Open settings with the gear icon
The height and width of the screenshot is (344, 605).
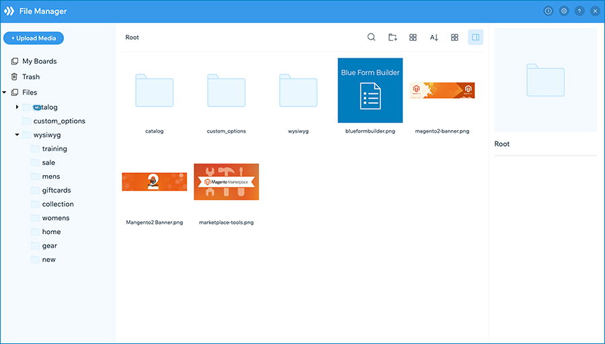[x=564, y=11]
